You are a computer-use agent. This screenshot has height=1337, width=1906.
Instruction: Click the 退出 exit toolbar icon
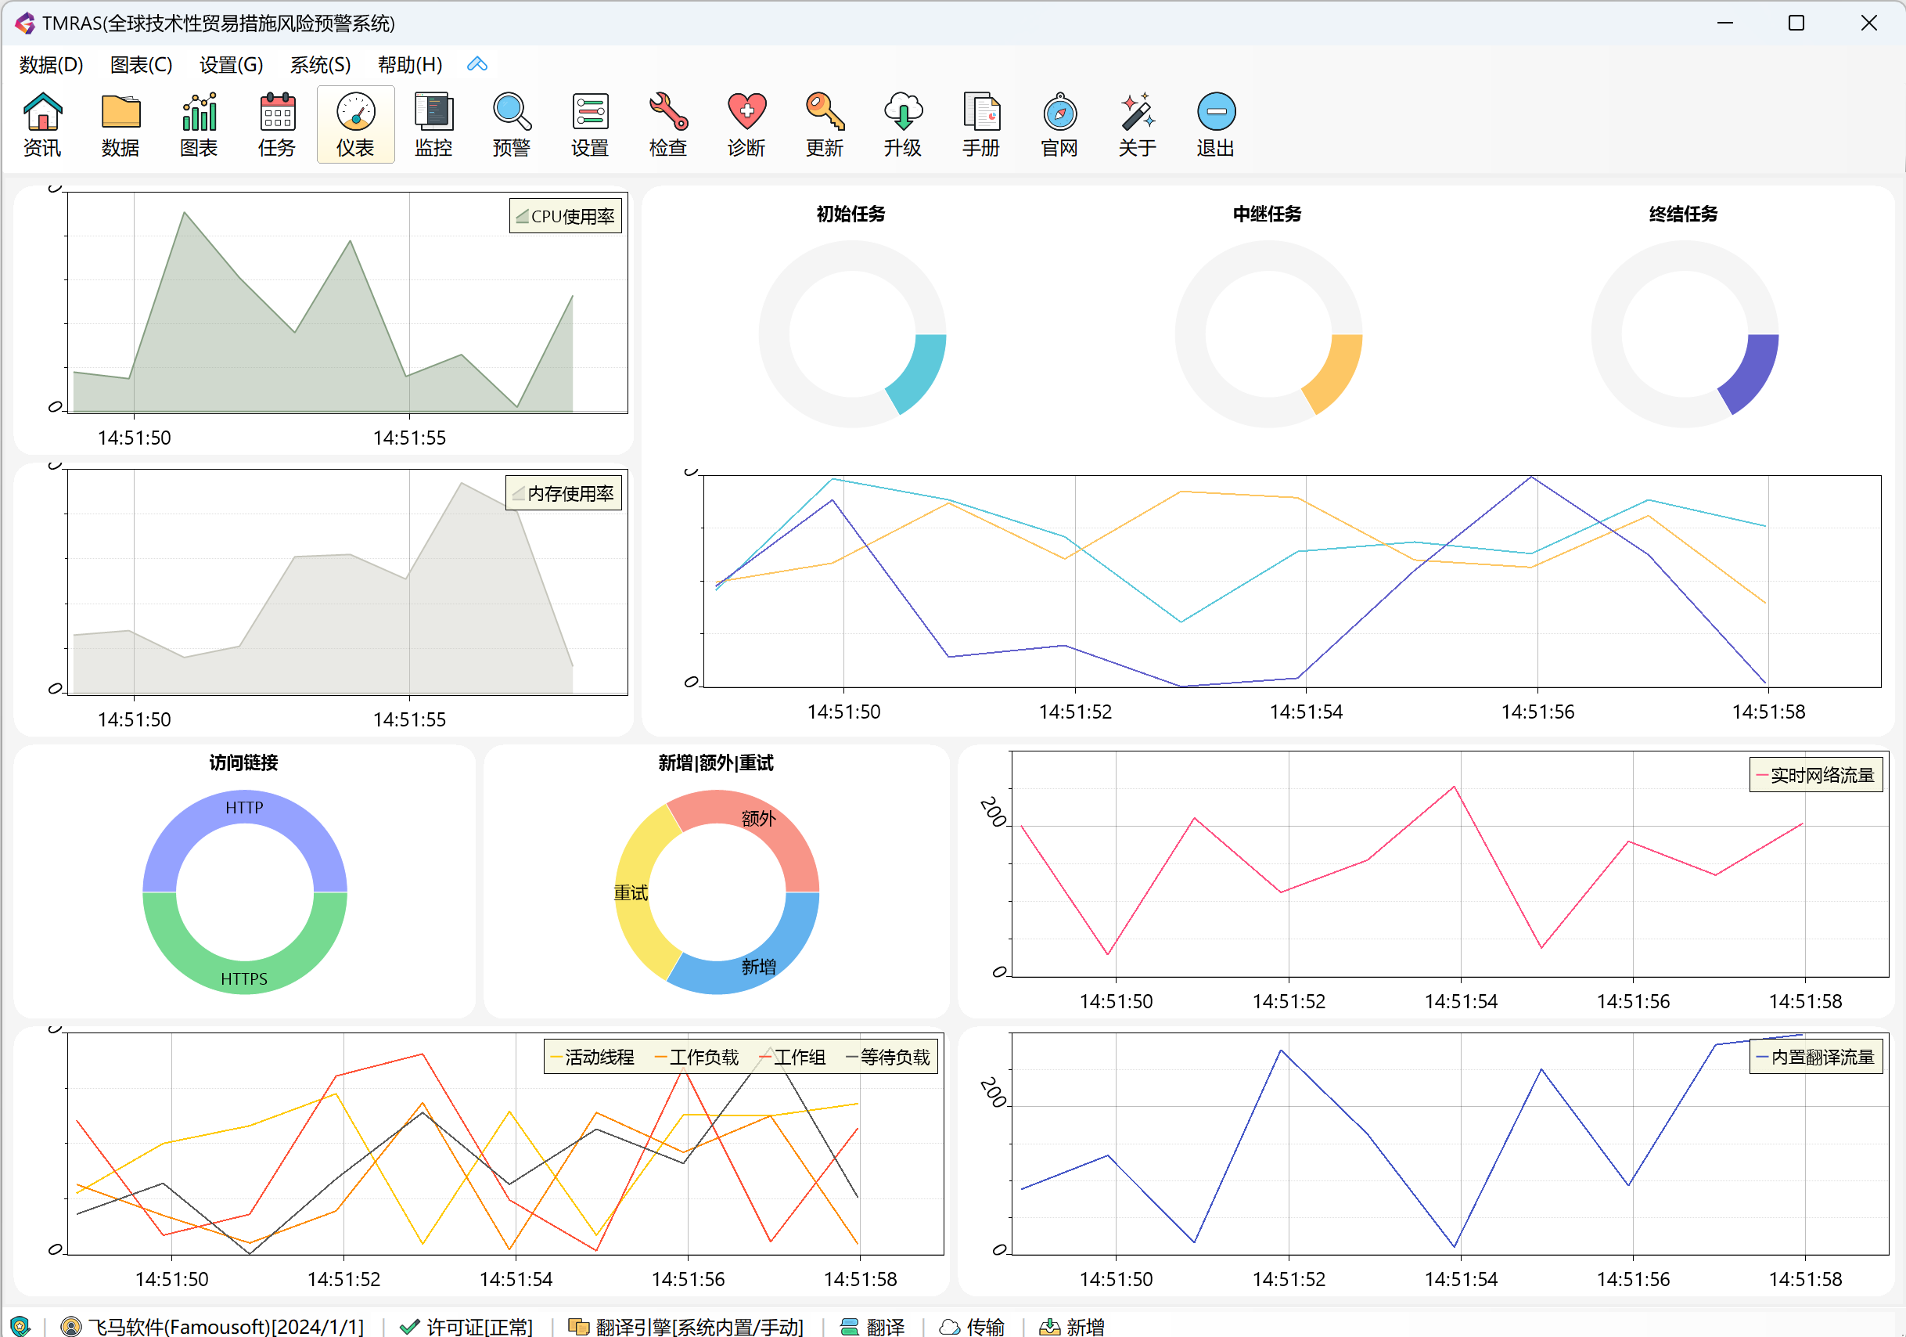pyautogui.click(x=1215, y=124)
